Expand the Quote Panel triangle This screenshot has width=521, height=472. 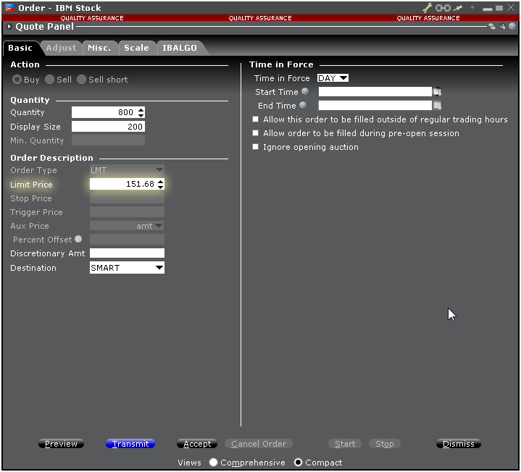(9, 27)
